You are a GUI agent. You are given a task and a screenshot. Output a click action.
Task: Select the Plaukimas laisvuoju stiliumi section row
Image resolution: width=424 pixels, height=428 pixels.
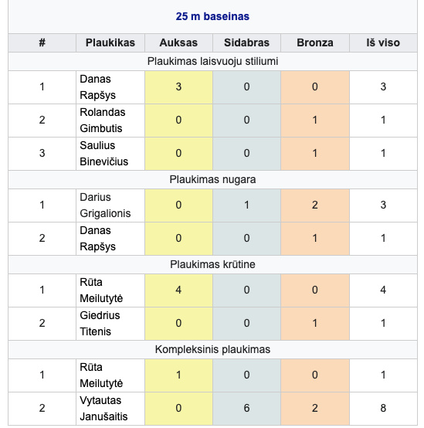pyautogui.click(x=212, y=61)
